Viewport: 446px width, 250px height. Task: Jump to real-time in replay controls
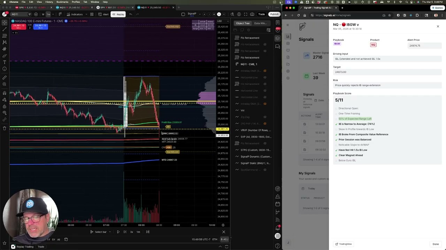tap(148, 232)
